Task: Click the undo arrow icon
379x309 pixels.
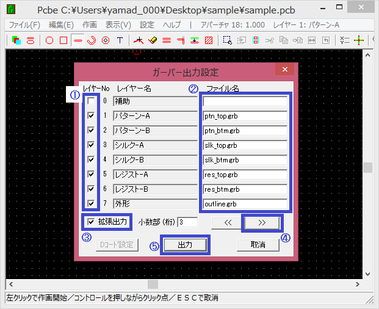Action: (x=326, y=40)
